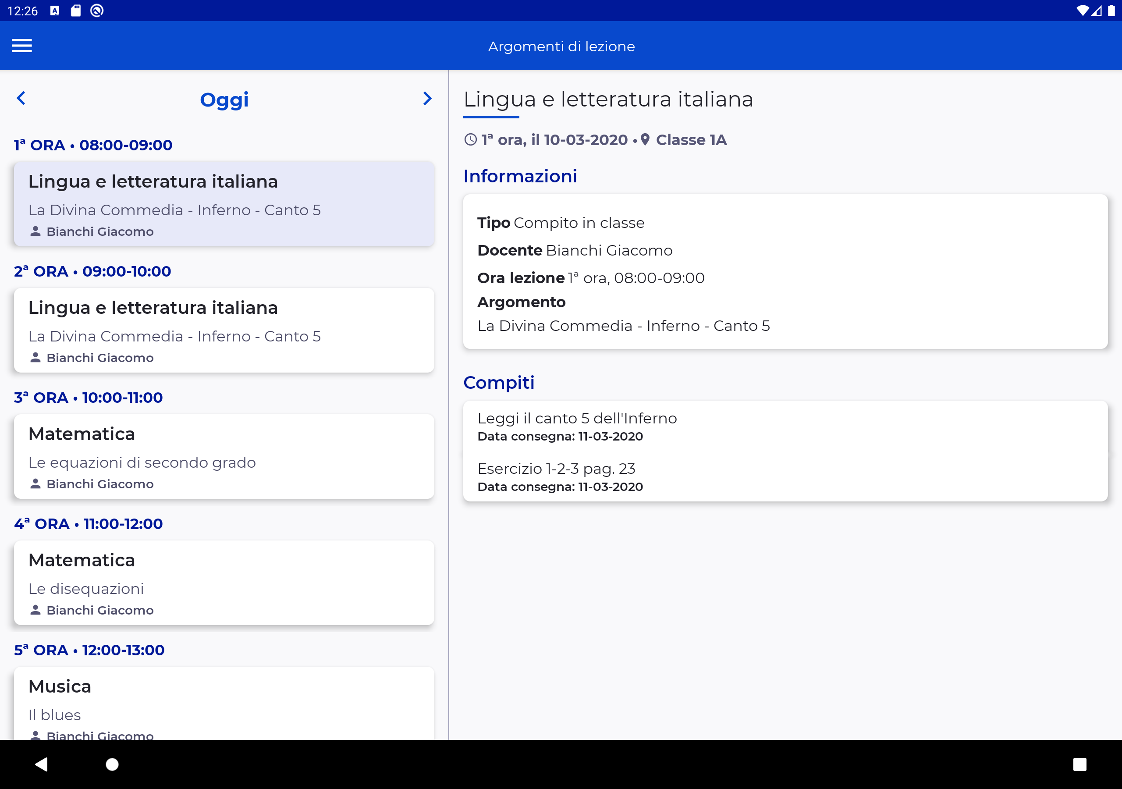The image size is (1122, 789).
Task: Click the person icon in the Le disequazioni card
Action: click(x=35, y=610)
